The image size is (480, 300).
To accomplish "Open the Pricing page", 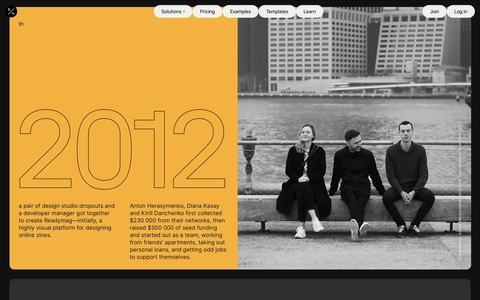I will pos(207,11).
